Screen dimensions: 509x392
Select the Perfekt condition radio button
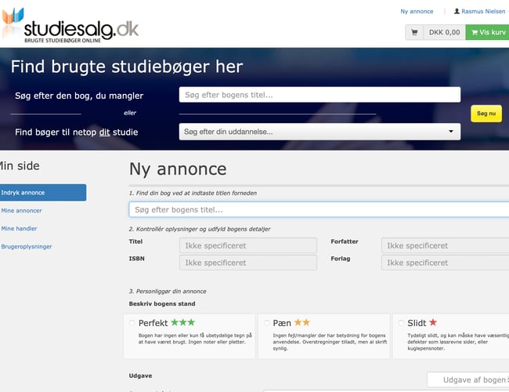click(132, 323)
